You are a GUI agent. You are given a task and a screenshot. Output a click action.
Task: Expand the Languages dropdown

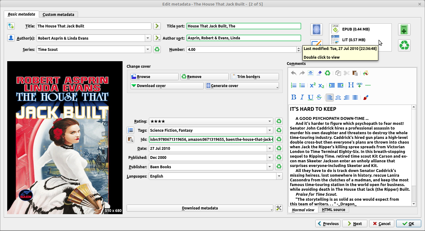279,176
